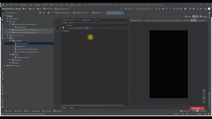
Task: Zoom in the preview with plus button
Action: coord(204,91)
